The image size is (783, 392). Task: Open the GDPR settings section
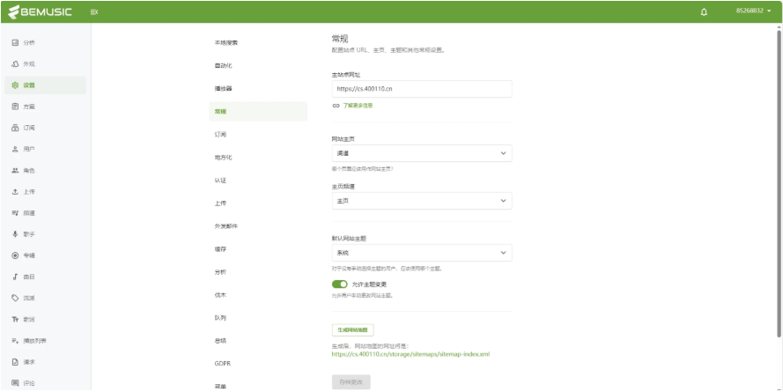coord(223,363)
